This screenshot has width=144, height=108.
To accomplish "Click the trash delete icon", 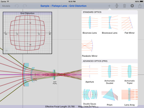I will point(124,6).
